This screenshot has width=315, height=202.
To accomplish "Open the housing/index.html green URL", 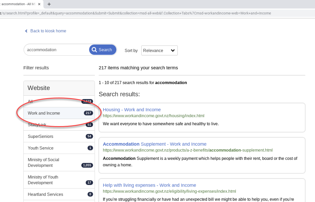I will [x=154, y=116].
